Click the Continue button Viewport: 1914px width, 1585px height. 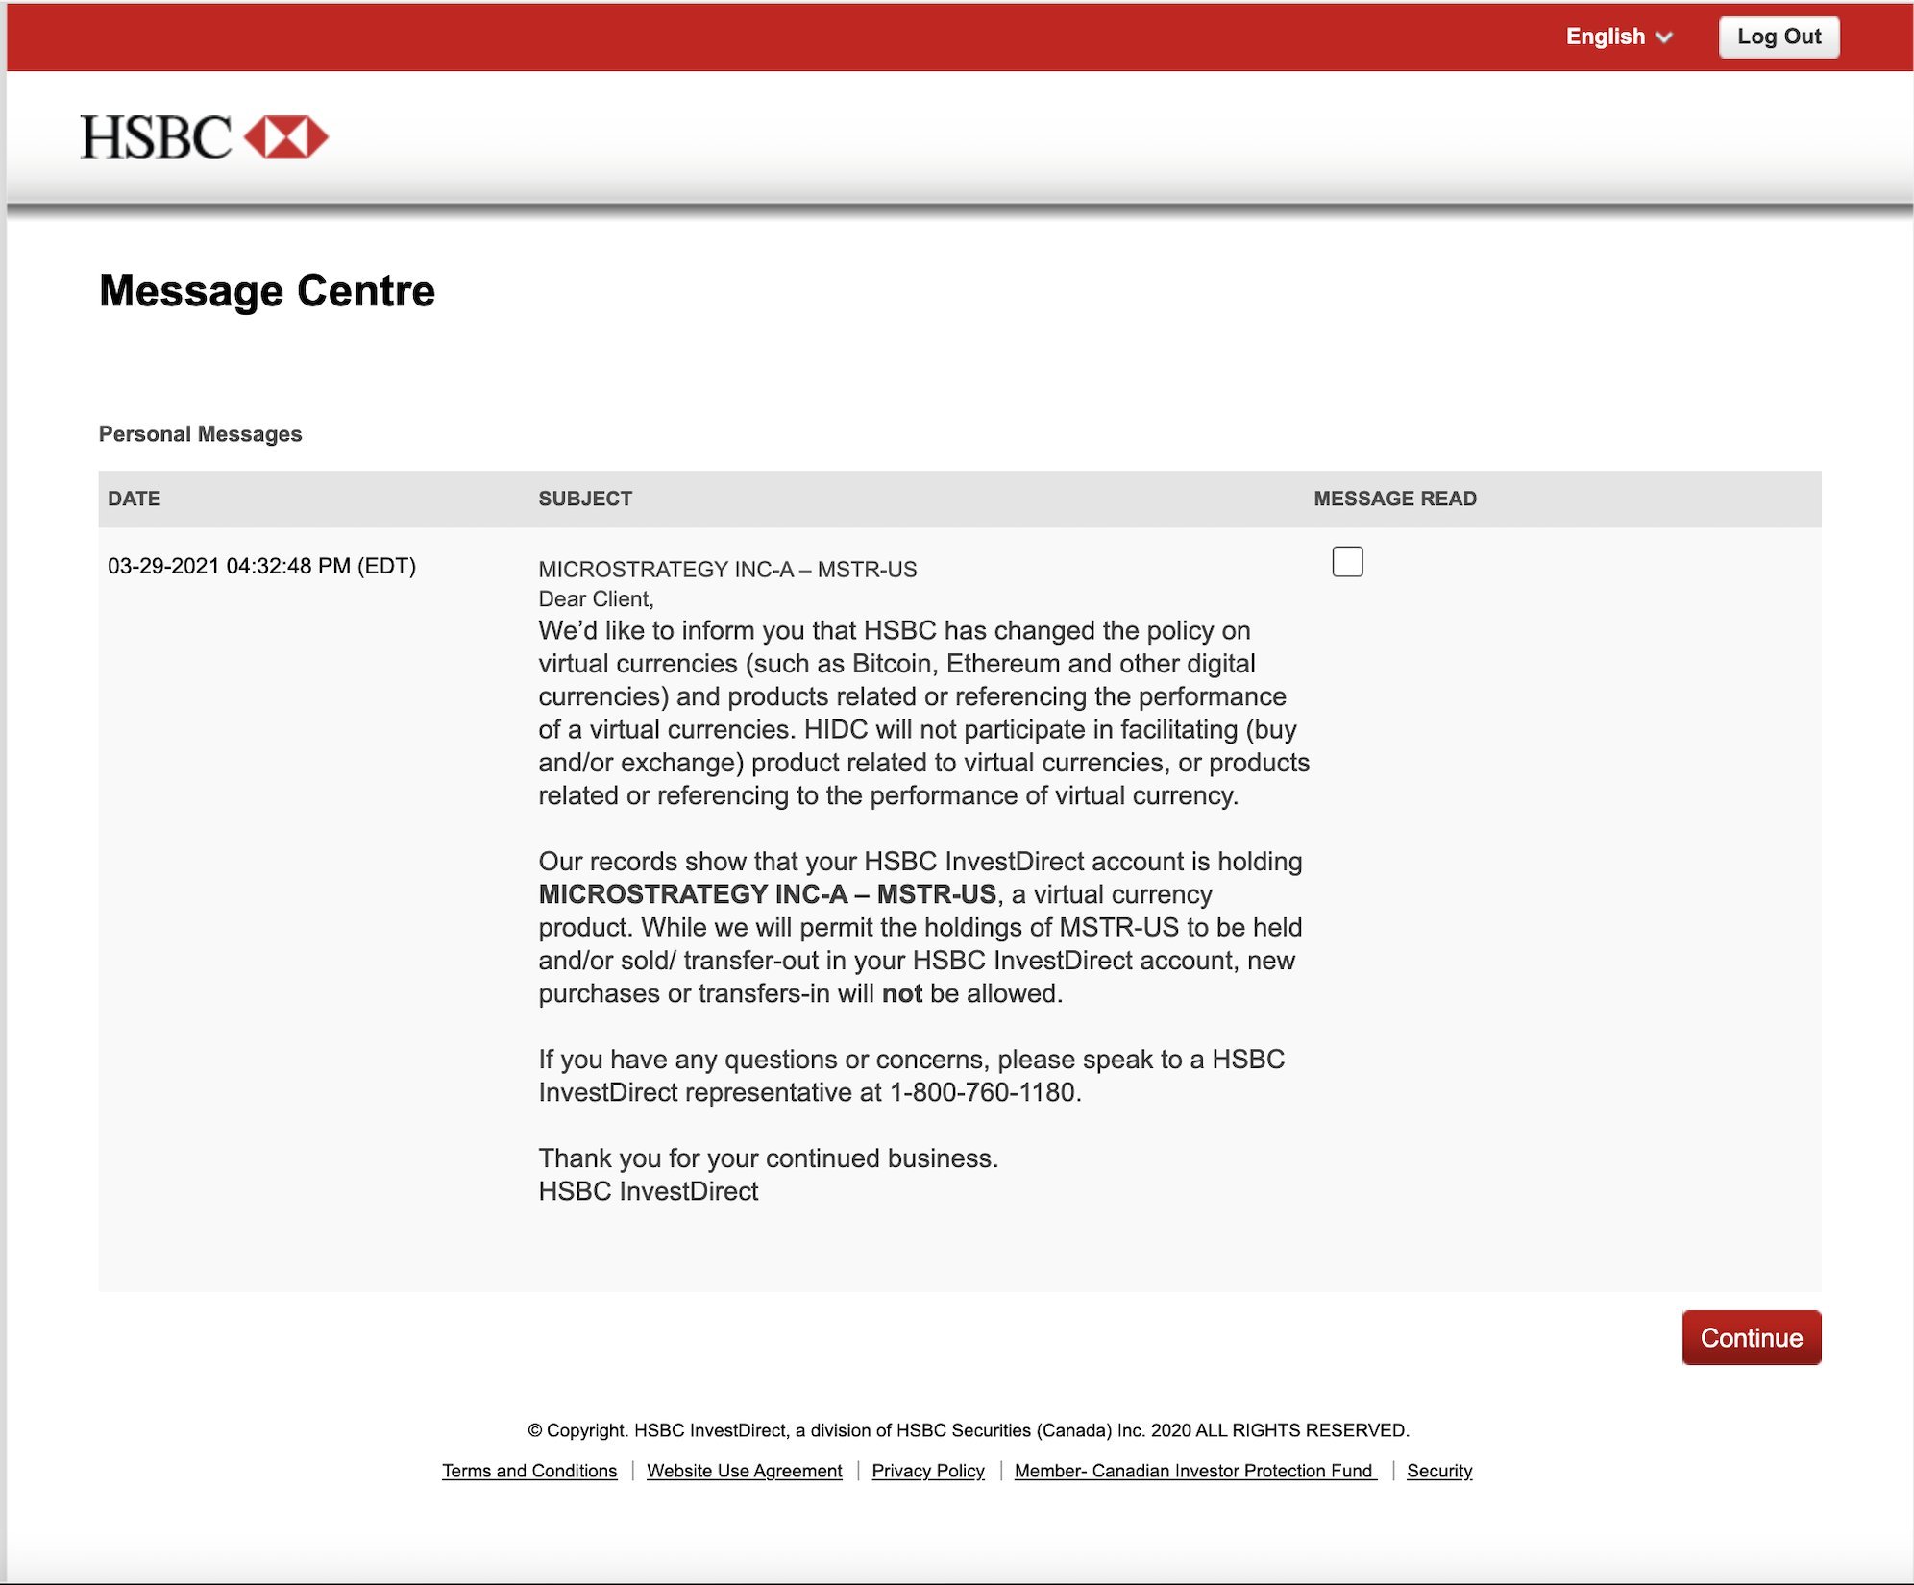click(1751, 1337)
